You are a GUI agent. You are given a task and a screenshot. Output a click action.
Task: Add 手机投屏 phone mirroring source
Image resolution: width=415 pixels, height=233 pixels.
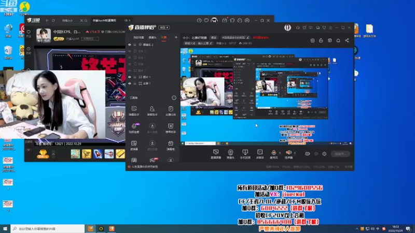(x=245, y=154)
